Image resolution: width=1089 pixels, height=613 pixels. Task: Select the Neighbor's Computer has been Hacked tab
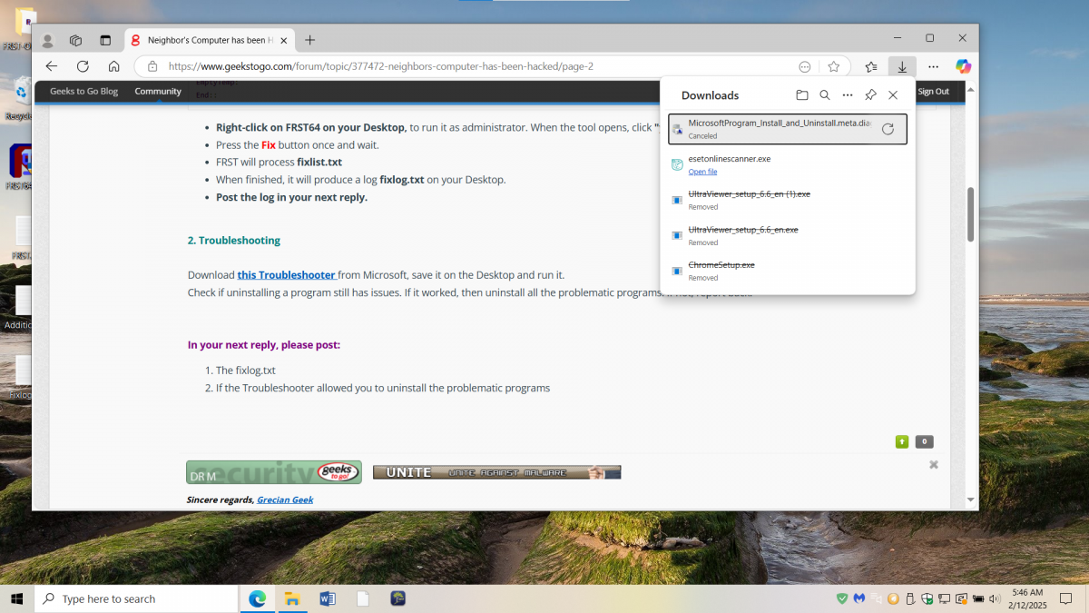click(x=210, y=40)
